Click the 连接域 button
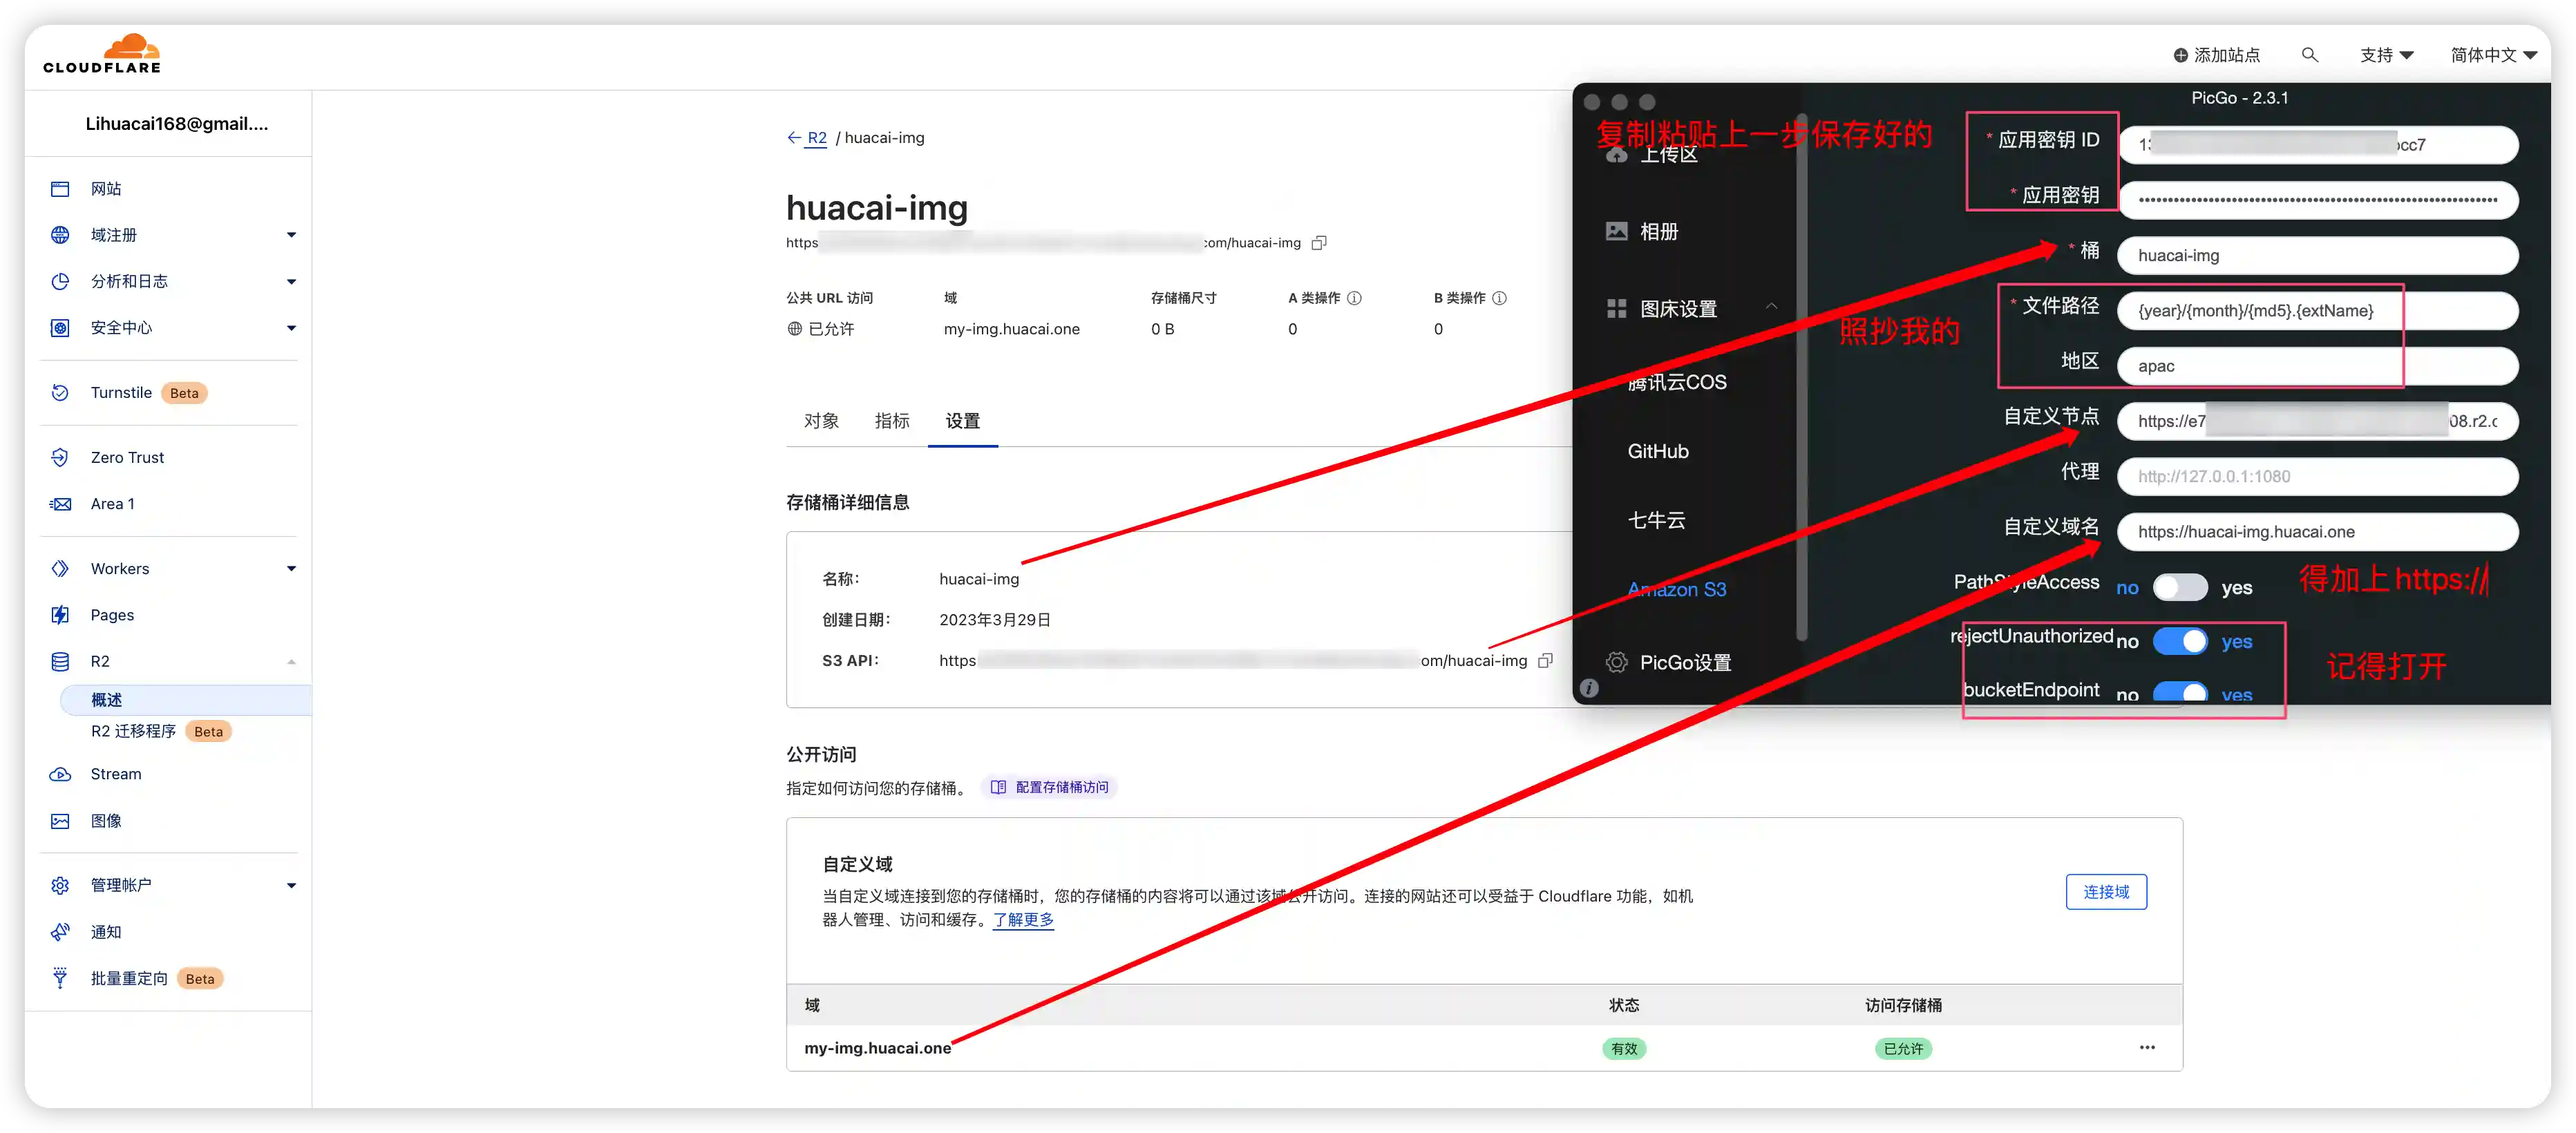 [2106, 891]
